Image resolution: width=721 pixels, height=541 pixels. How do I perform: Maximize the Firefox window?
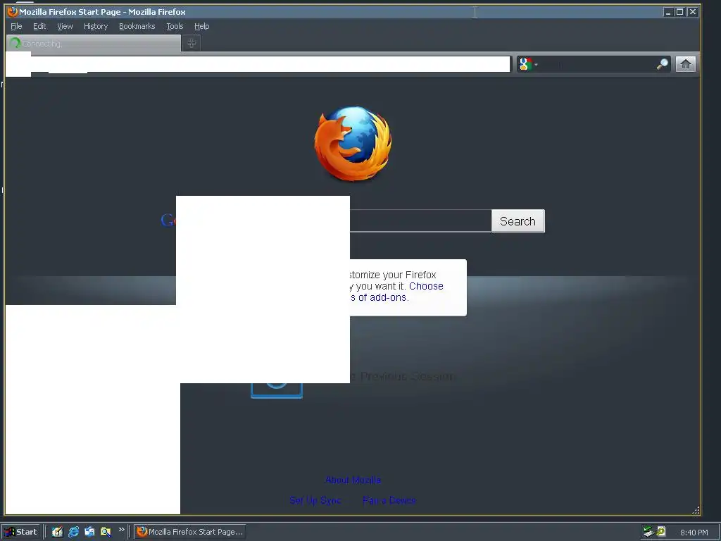click(679, 12)
